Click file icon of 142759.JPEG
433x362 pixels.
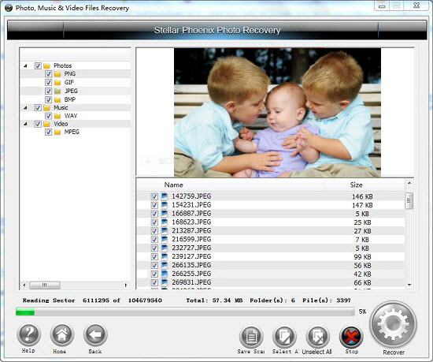(165, 196)
